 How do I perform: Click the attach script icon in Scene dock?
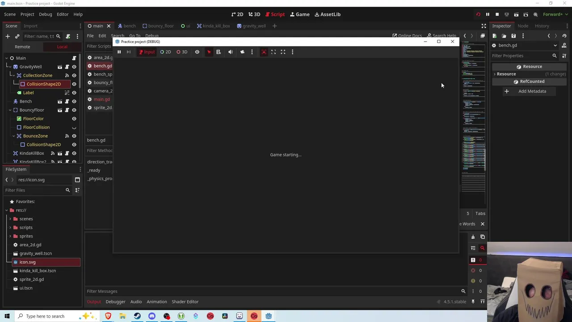[68, 36]
